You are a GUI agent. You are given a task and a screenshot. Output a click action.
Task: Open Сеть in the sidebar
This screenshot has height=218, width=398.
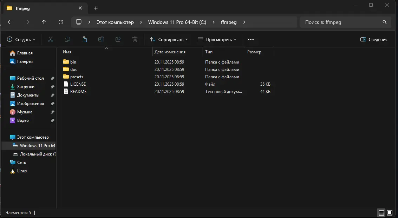click(x=21, y=163)
